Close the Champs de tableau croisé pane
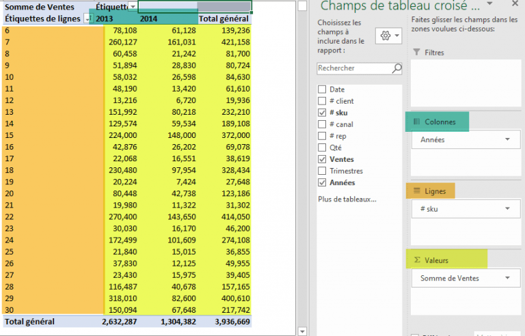 coord(515,3)
